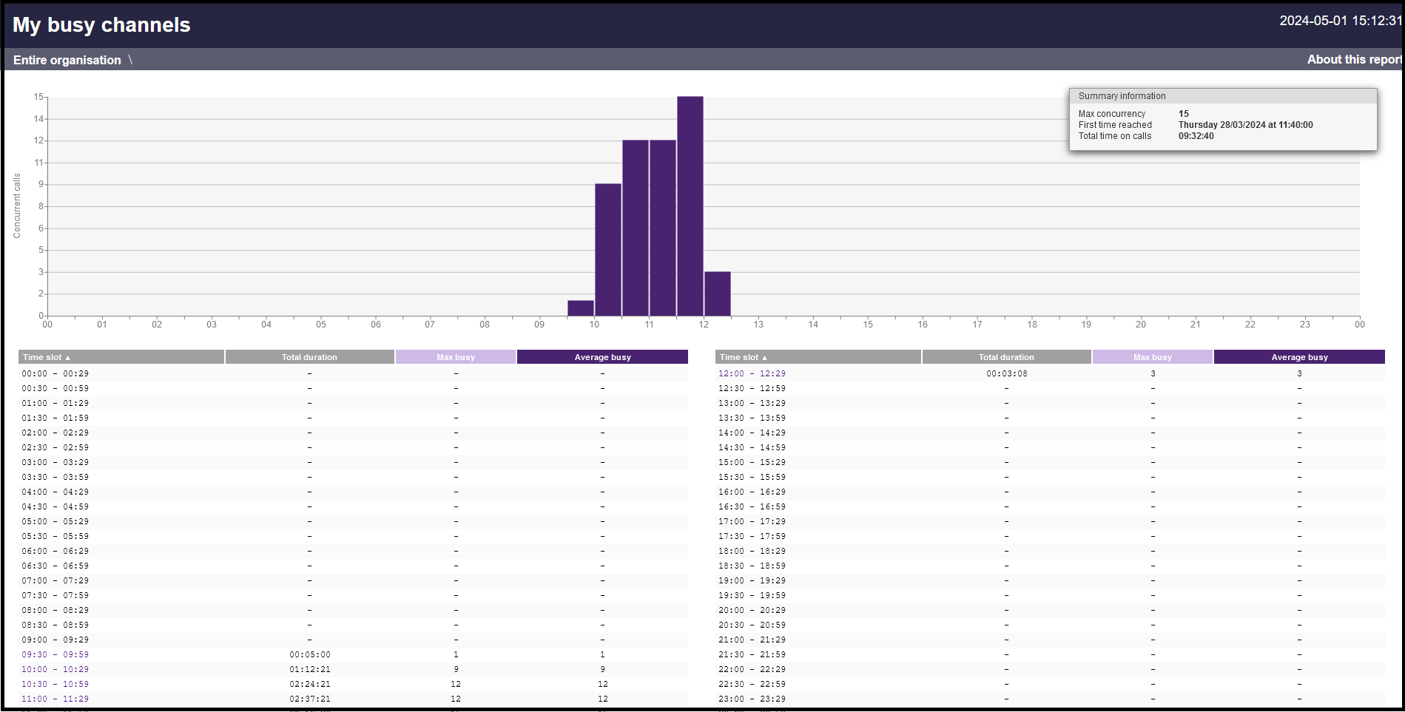Open the 09:30 - 09:59 time slot link
Screen dimensions: 1405x712
coord(55,654)
